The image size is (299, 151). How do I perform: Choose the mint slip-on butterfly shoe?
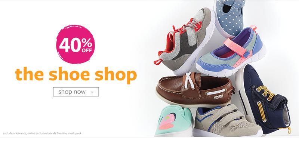[x=174, y=121]
